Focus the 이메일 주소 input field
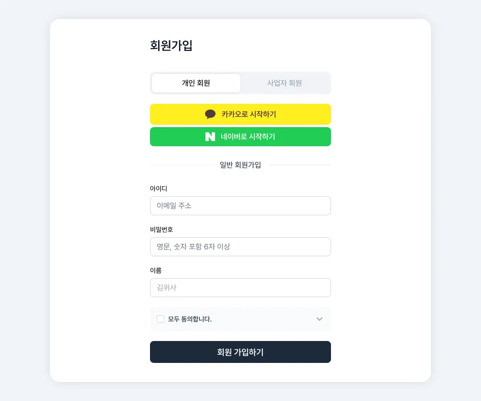Screen dimensions: 481x401 tap(240, 206)
